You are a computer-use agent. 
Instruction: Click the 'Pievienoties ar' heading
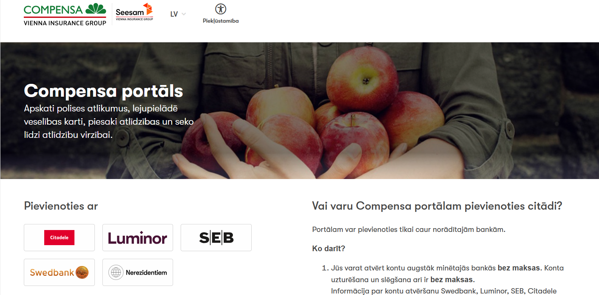tap(61, 206)
